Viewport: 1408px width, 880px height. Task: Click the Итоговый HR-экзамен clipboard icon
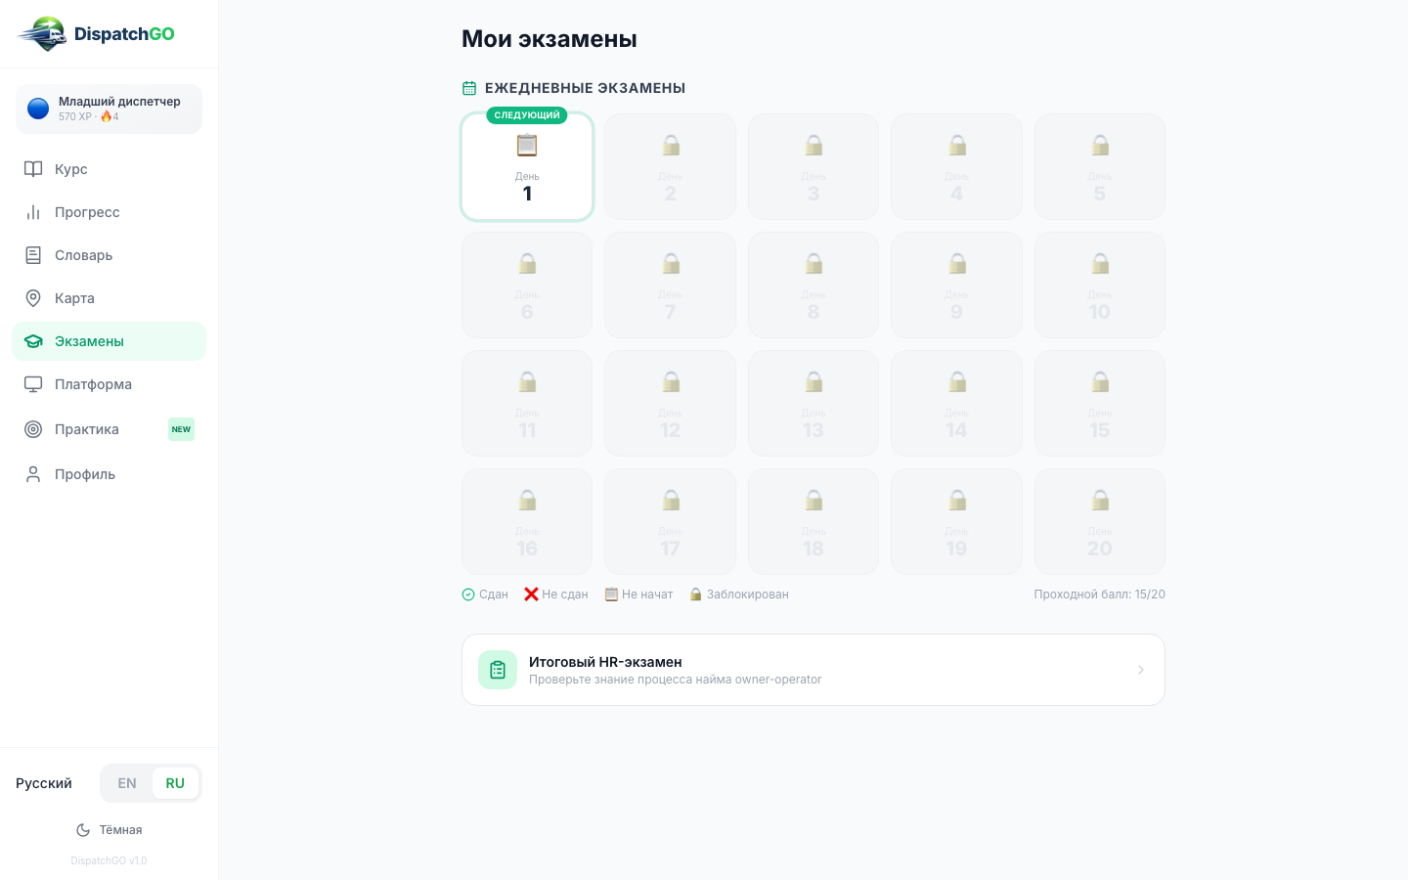[x=498, y=670]
